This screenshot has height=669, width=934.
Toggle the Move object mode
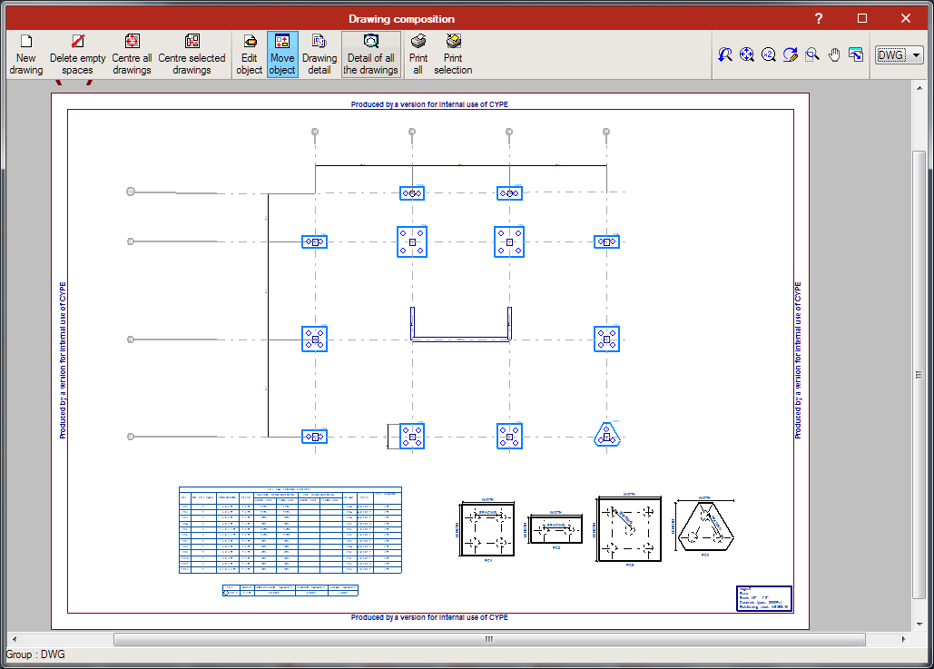[282, 54]
